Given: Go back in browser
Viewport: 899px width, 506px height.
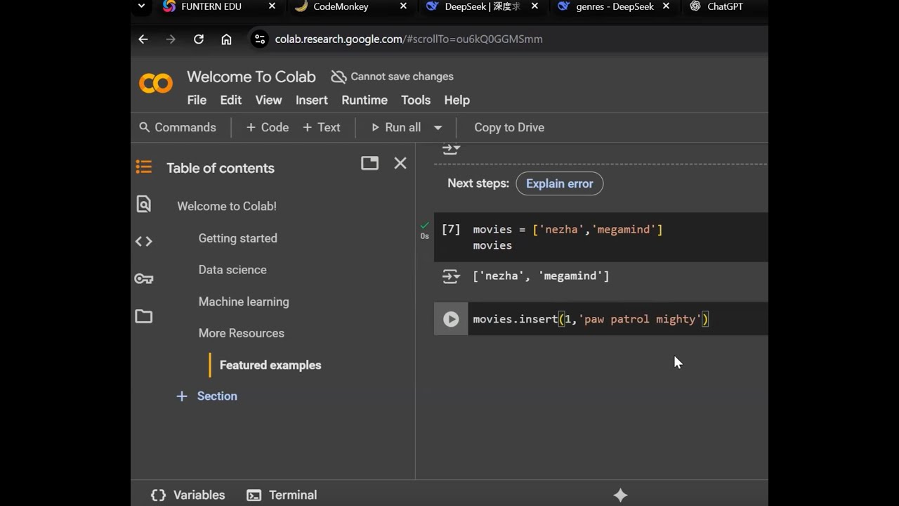Looking at the screenshot, I should [x=143, y=39].
